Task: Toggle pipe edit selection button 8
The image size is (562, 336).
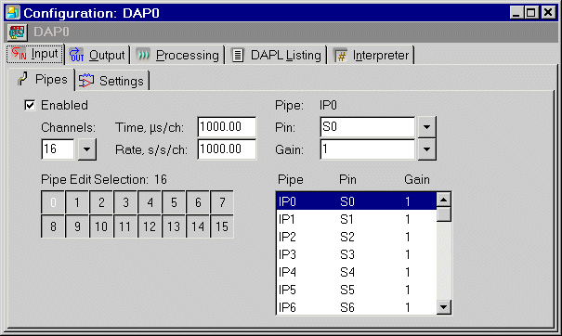Action: pyautogui.click(x=53, y=226)
